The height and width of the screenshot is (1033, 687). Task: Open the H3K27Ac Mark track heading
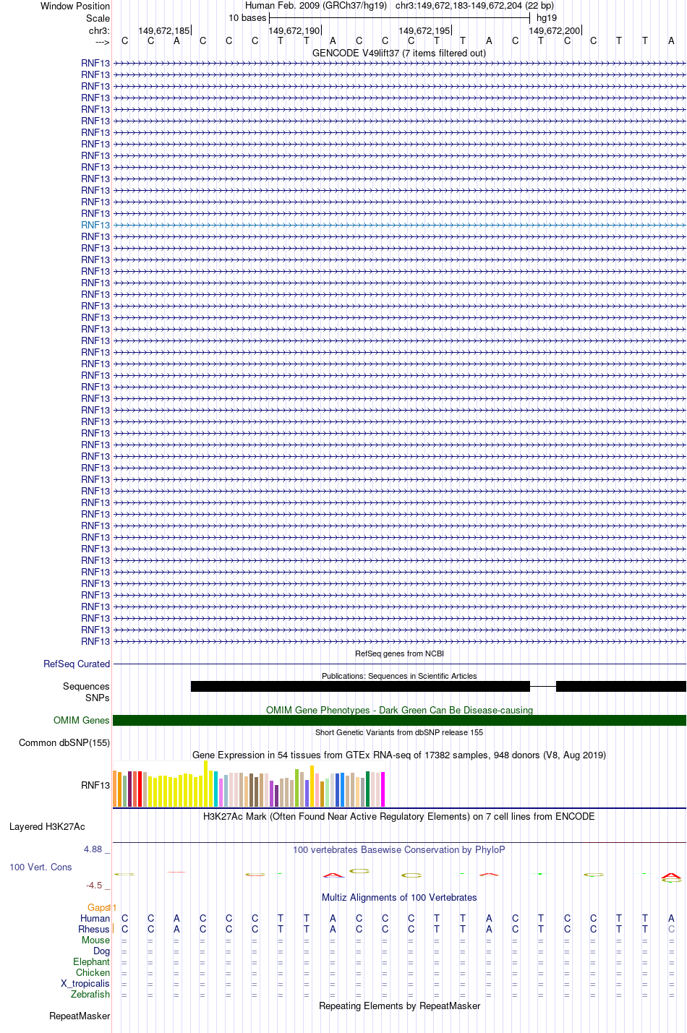point(399,816)
